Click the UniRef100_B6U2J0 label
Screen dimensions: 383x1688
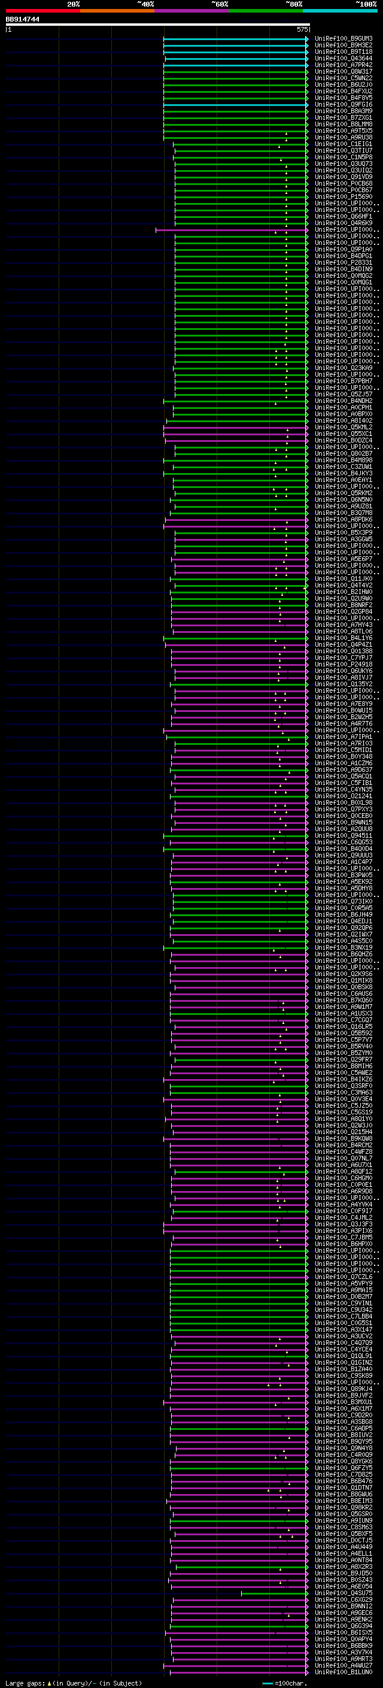click(343, 84)
